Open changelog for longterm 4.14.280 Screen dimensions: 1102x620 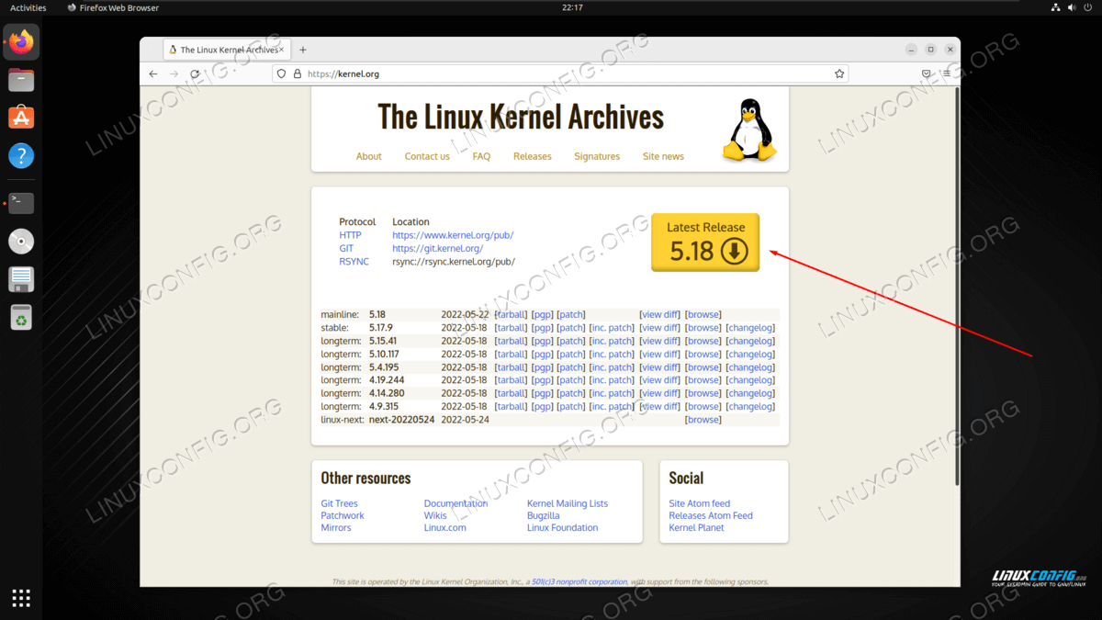click(x=750, y=393)
